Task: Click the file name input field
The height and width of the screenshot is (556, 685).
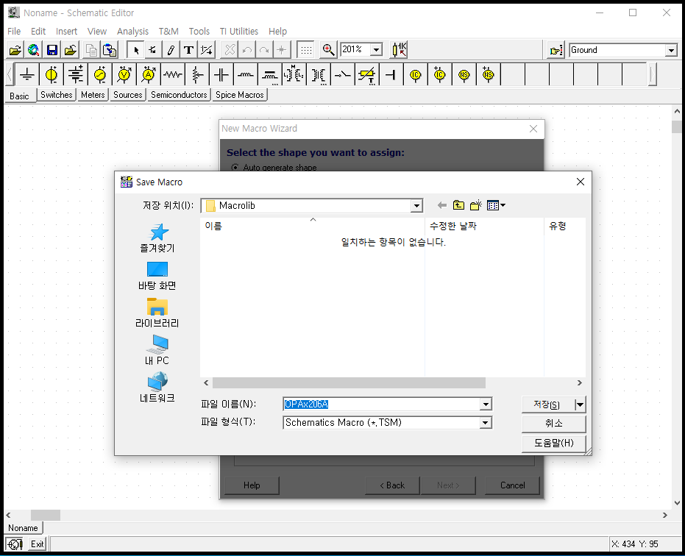Action: 382,404
